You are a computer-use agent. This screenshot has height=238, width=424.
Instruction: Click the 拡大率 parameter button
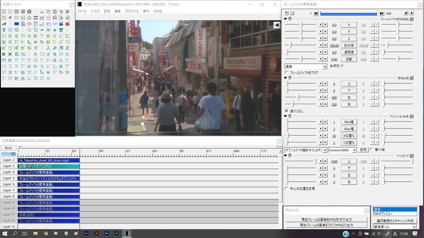click(349, 45)
